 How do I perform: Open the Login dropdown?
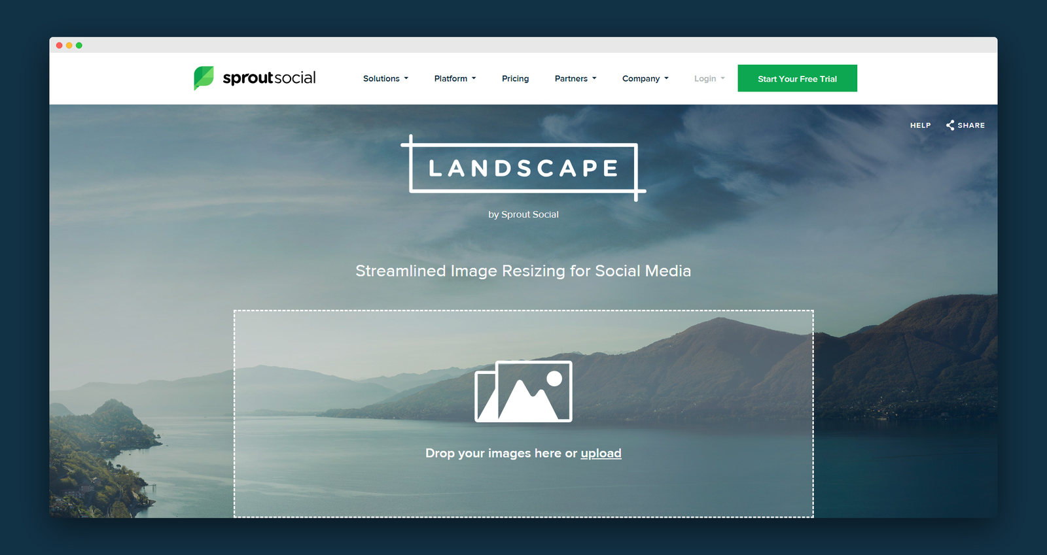pyautogui.click(x=709, y=78)
